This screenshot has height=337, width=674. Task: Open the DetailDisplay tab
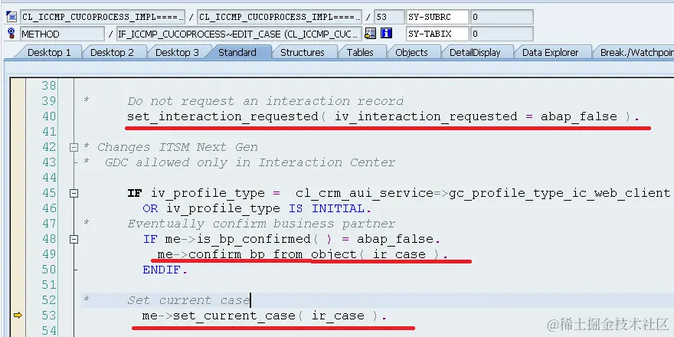[475, 52]
